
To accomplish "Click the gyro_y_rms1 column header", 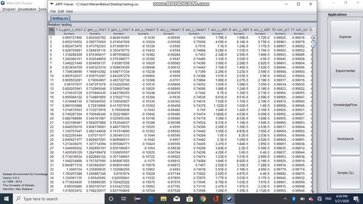I will point(95,31).
